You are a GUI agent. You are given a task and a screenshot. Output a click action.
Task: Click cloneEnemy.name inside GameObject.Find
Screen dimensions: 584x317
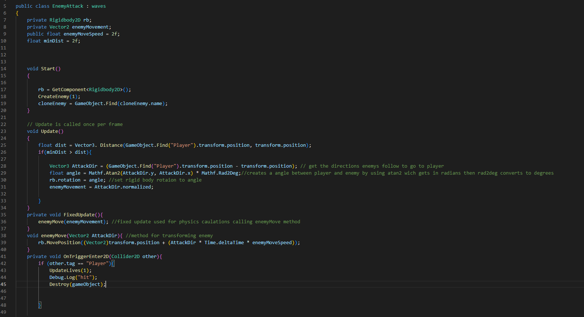[141, 104]
